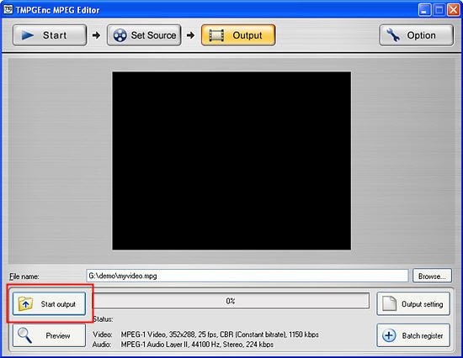Open the Option settings
Viewport: 463px width, 358px height.
click(x=417, y=35)
